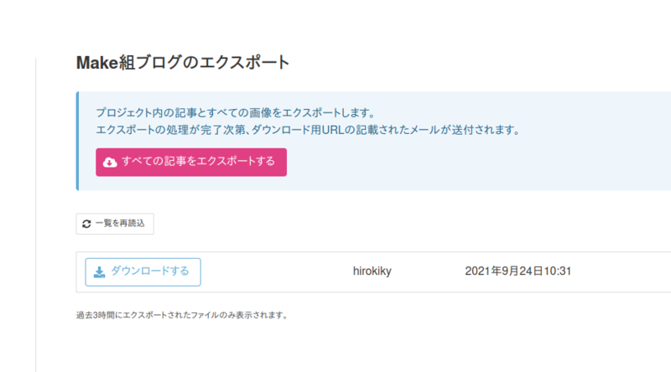This screenshot has height=372, width=671.
Task: Download the export via ダウンロードする
Action: click(x=143, y=272)
